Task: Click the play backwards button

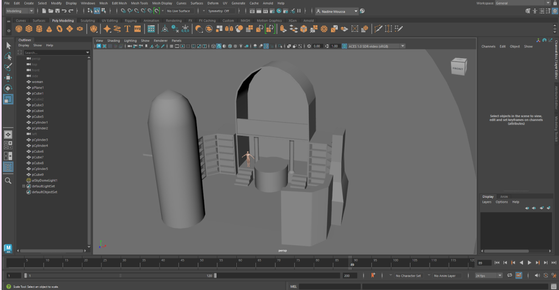Action: click(521, 263)
